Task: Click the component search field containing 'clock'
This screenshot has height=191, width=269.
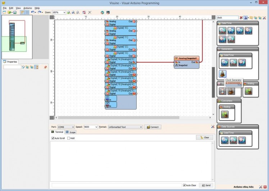Action: [227, 18]
